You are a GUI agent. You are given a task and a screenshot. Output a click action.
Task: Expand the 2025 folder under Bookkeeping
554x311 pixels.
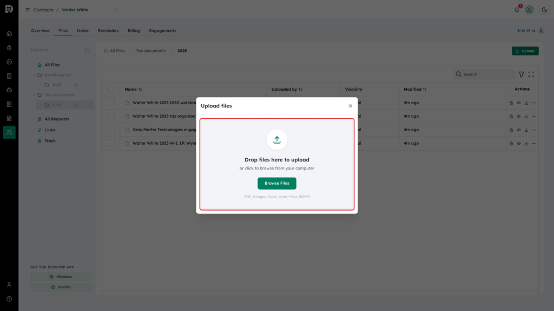41,85
